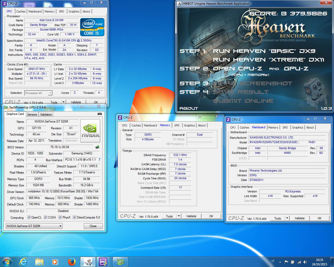The image size is (334, 267).
Task: Click Validate in Memory CPU-Z window
Action: [191, 216]
